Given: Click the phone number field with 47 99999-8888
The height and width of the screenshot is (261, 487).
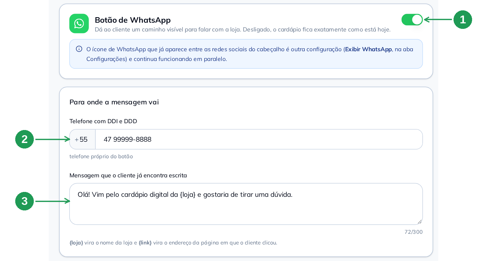Looking at the screenshot, I should point(259,139).
